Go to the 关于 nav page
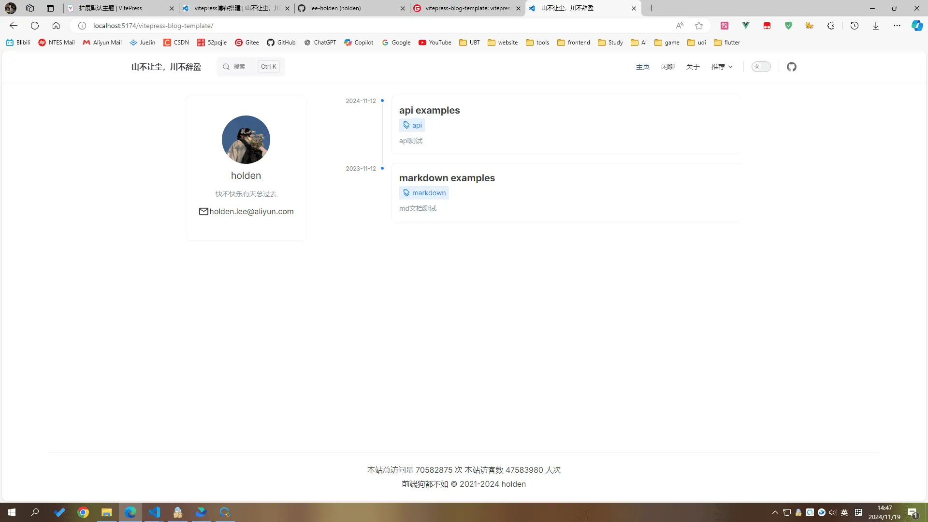This screenshot has height=522, width=928. 693,67
